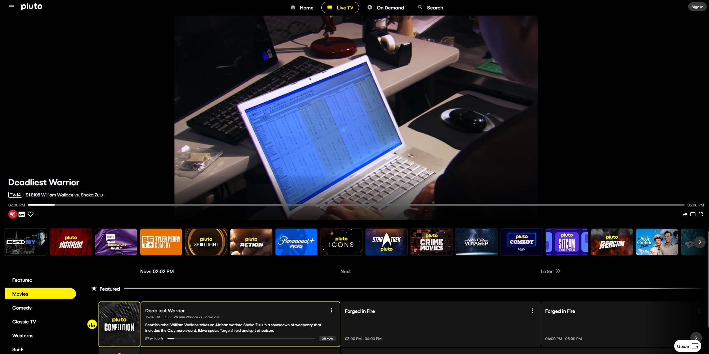Viewport: 709px width, 354px height.
Task: Share the current channel
Action: 685,214
